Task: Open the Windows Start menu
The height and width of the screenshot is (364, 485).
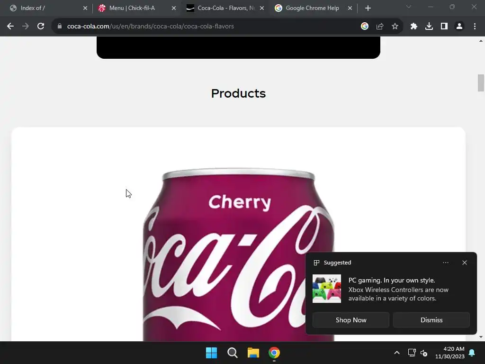Action: [x=212, y=353]
